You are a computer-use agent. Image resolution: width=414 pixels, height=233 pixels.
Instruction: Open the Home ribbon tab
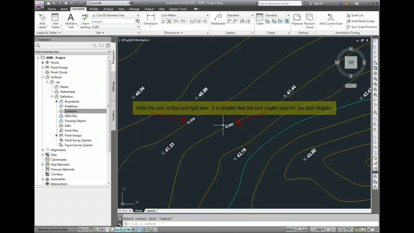coord(52,9)
